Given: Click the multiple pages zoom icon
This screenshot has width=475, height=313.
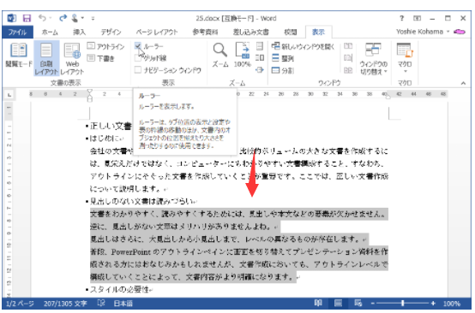Looking at the screenshot, I should click(x=260, y=57).
